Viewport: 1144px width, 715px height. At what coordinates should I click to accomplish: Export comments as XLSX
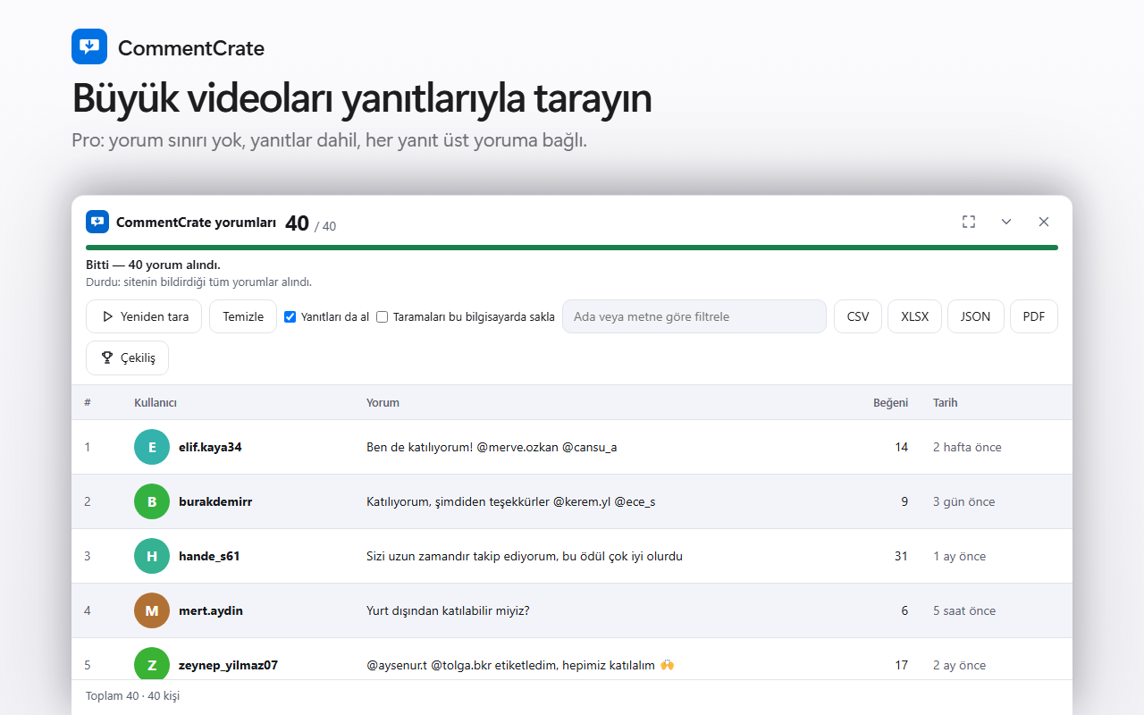[x=914, y=316]
